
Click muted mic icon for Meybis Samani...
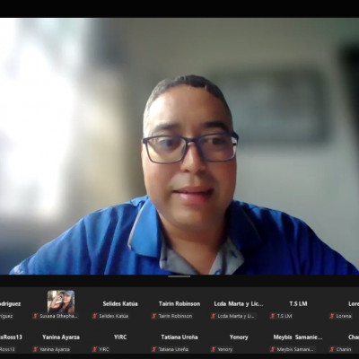point(273,349)
